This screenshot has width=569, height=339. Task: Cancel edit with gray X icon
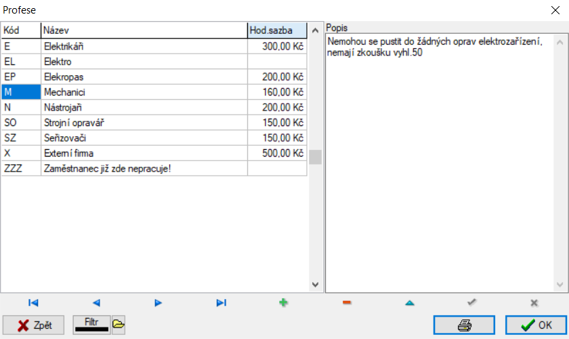pos(534,302)
